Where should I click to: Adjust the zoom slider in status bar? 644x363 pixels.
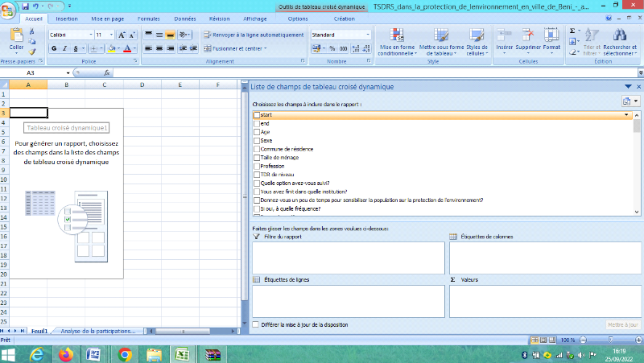[609, 340]
